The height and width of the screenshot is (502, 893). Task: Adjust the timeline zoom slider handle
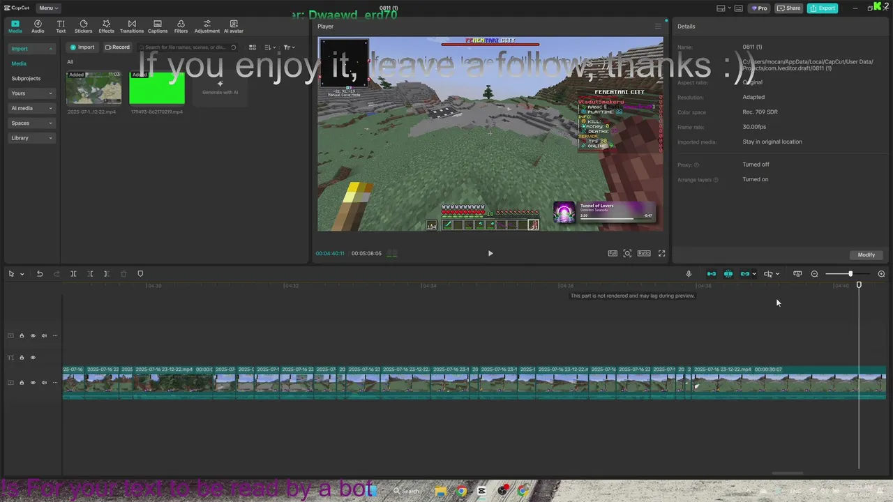pos(850,274)
